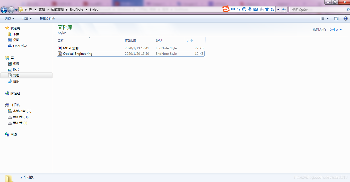The image size is (350, 182).
Task: Sort by the 修改日期 column header
Action: click(138, 40)
